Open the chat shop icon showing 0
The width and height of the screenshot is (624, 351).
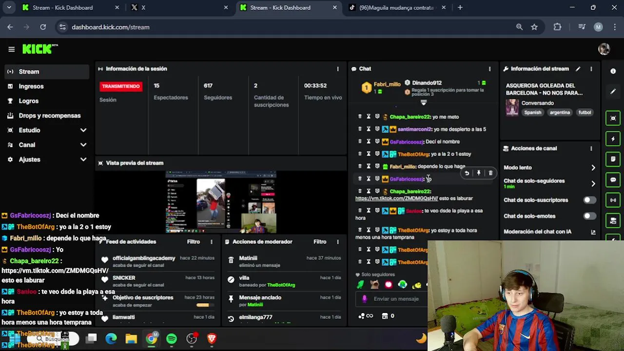click(x=389, y=316)
